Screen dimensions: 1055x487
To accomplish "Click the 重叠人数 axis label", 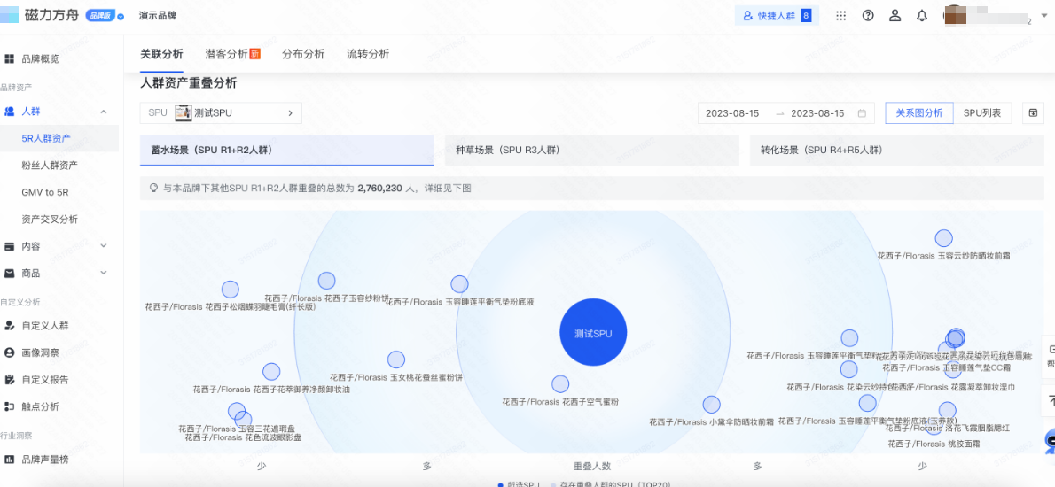I will pos(592,466).
